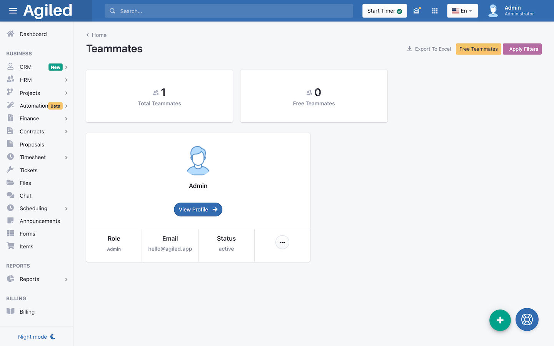Click the Reports pie chart icon
554x346 pixels.
click(x=10, y=279)
